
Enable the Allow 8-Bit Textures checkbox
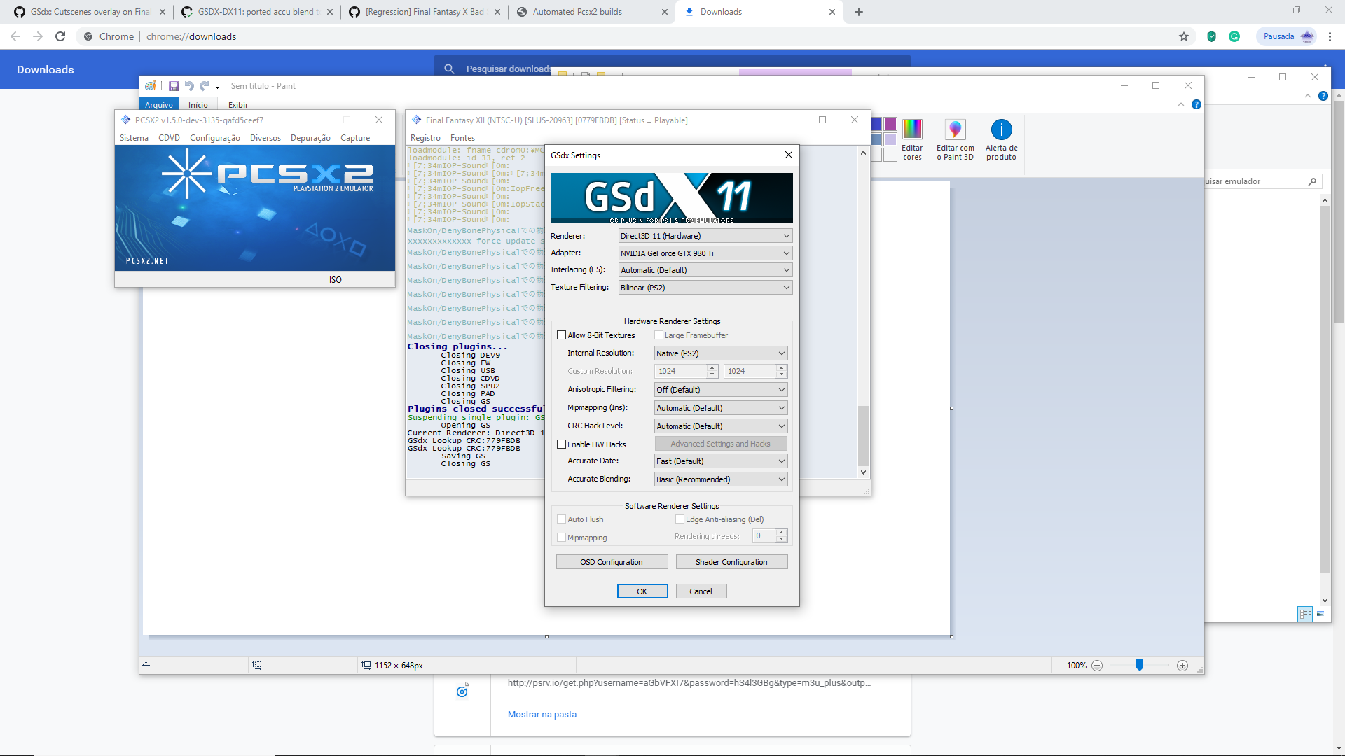point(561,335)
